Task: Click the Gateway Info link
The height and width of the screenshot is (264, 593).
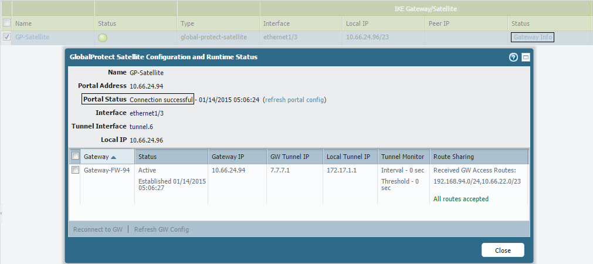Action: click(533, 37)
